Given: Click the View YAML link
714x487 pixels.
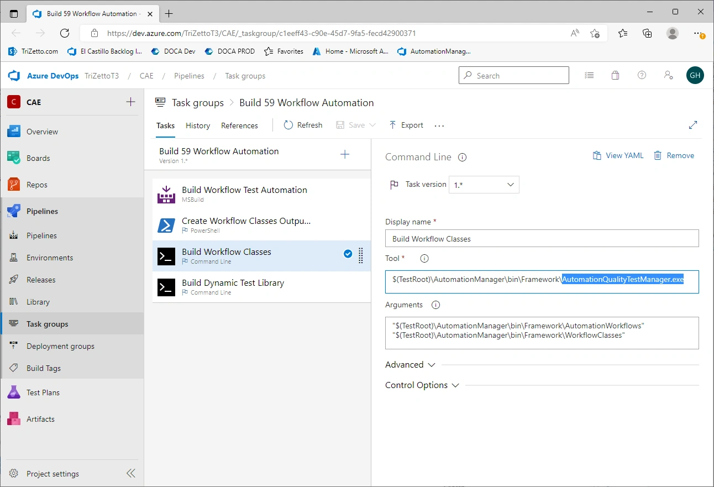Looking at the screenshot, I should coord(618,155).
